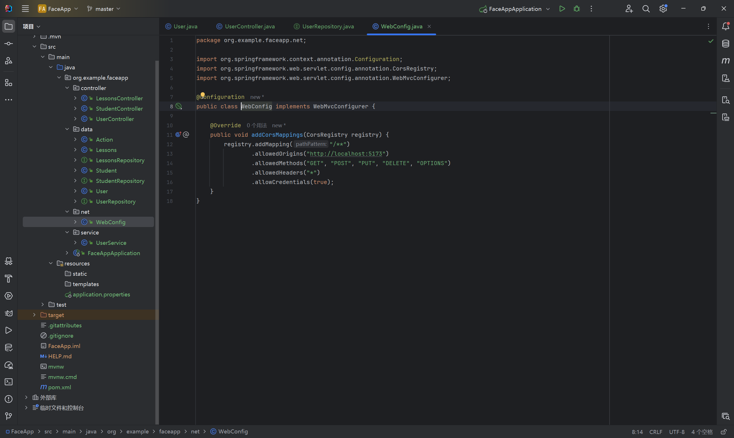Collapse the controller package

pos(67,88)
